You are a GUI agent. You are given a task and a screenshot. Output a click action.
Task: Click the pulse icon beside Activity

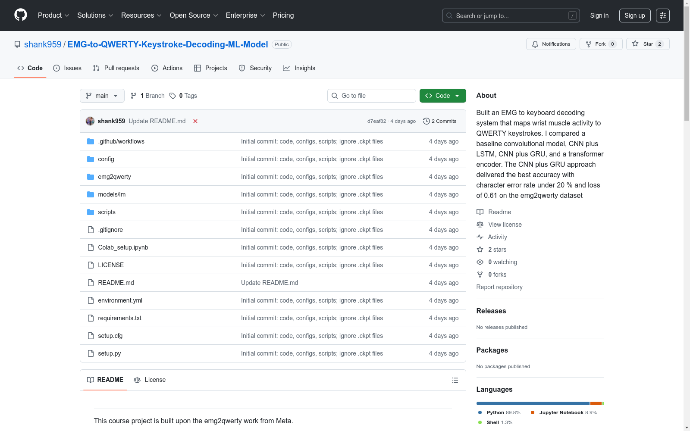480,237
